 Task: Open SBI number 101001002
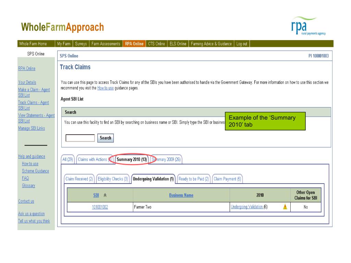coord(100,207)
